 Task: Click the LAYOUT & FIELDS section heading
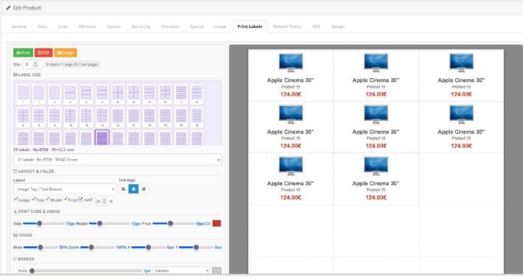coord(34,171)
